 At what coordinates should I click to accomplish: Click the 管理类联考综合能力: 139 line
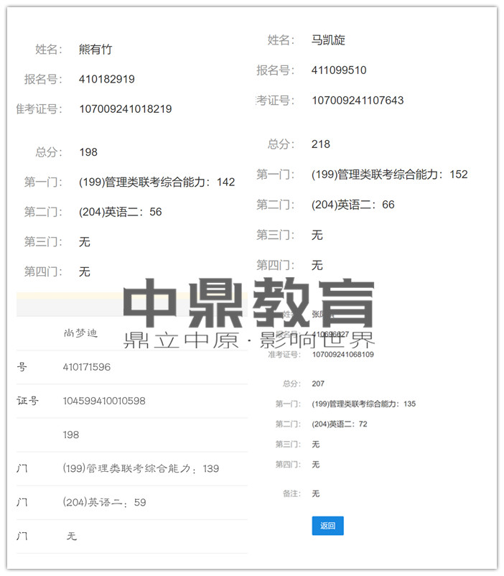click(x=141, y=468)
